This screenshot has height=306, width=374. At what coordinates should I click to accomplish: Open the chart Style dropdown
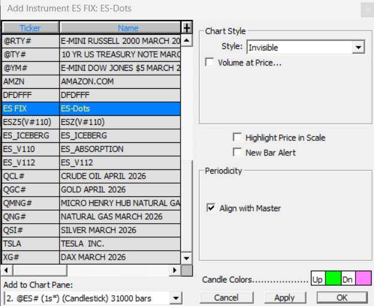358,47
